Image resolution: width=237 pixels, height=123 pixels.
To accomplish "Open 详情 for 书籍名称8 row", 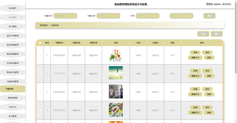I will [x=195, y=53].
